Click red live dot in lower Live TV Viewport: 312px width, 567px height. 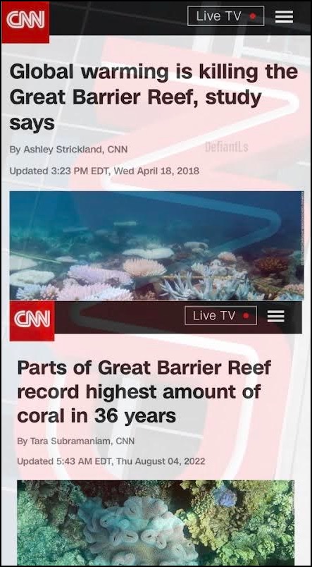point(246,316)
